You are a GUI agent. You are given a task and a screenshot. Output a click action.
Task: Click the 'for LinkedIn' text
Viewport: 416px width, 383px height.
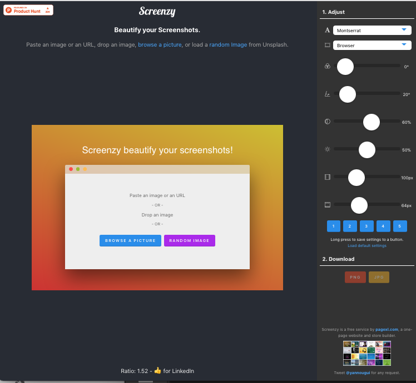point(179,371)
